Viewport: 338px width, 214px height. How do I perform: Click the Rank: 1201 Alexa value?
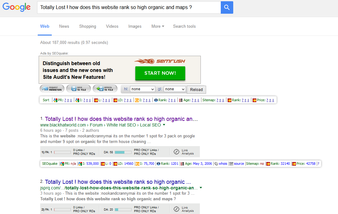175,164
